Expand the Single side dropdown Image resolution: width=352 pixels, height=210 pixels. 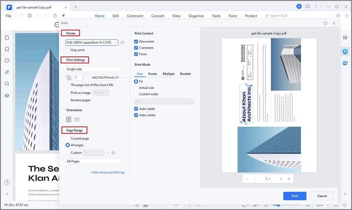95,69
